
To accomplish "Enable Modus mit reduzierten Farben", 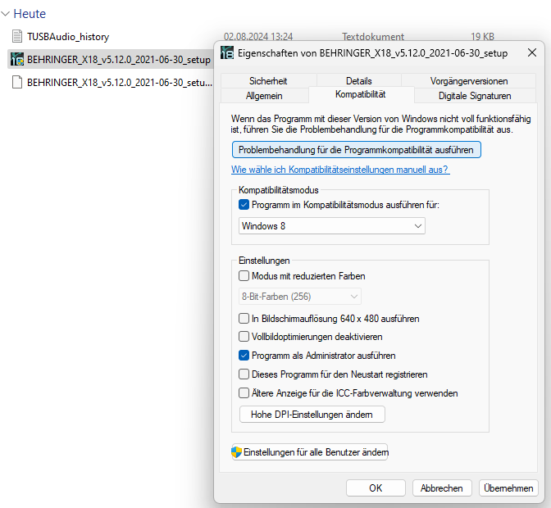I will pyautogui.click(x=244, y=275).
